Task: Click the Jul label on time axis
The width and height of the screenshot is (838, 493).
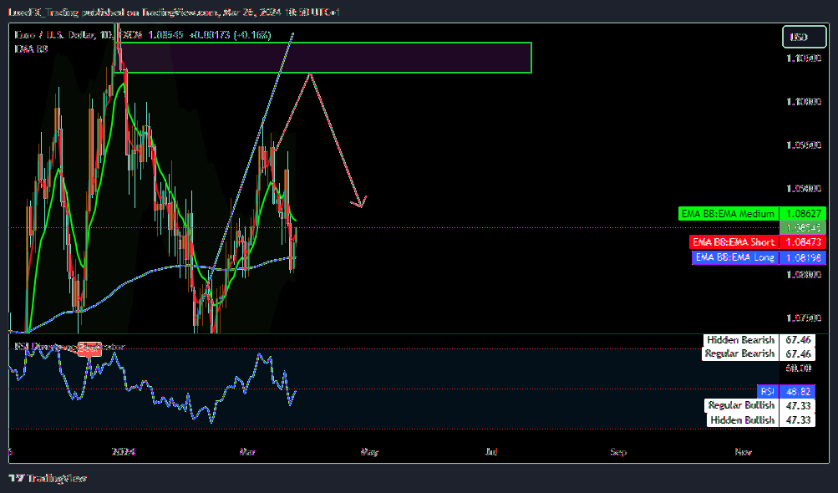Action: 491,452
